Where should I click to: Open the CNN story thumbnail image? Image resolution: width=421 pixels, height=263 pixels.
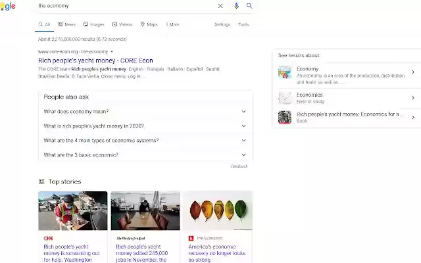tap(73, 210)
